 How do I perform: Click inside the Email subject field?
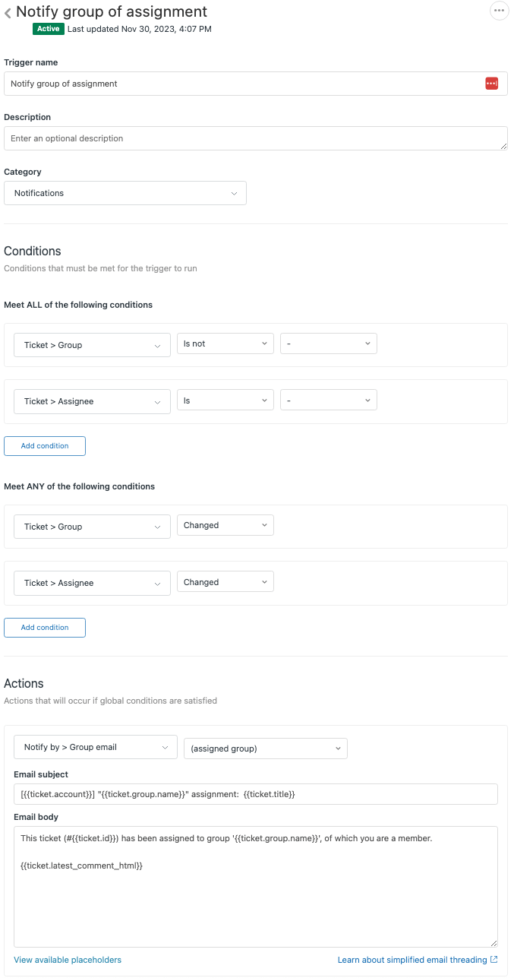[x=255, y=793]
